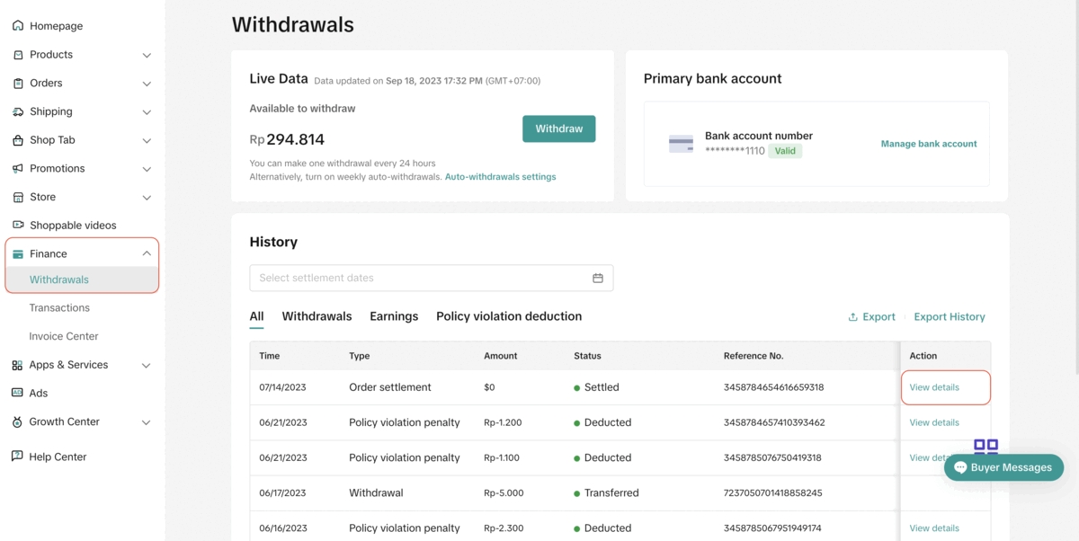Expand the Apps & Services chevron
The height and width of the screenshot is (541, 1079).
147,366
